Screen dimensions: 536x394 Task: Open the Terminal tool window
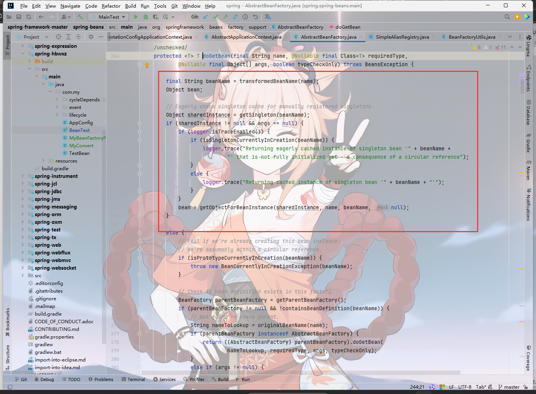pyautogui.click(x=133, y=379)
